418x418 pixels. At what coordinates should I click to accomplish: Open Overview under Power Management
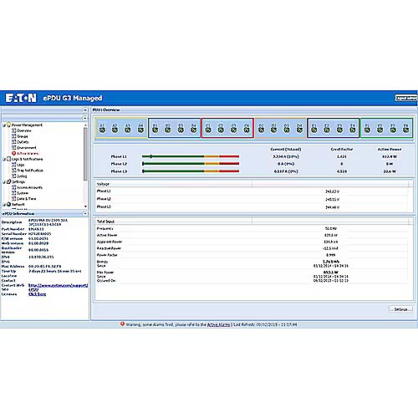pyautogui.click(x=24, y=130)
